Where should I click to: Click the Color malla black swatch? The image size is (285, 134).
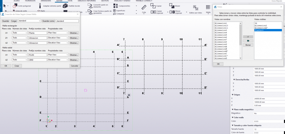click(x=284, y=121)
